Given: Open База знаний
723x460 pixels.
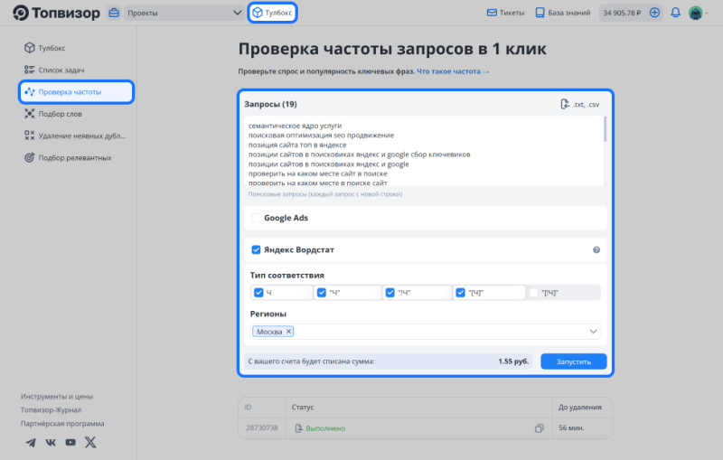Looking at the screenshot, I should 562,13.
